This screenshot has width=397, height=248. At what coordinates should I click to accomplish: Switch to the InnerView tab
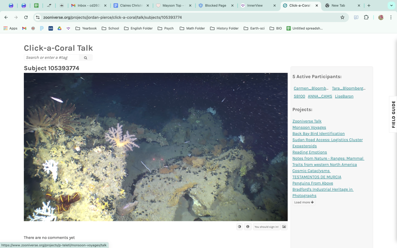pyautogui.click(x=255, y=6)
